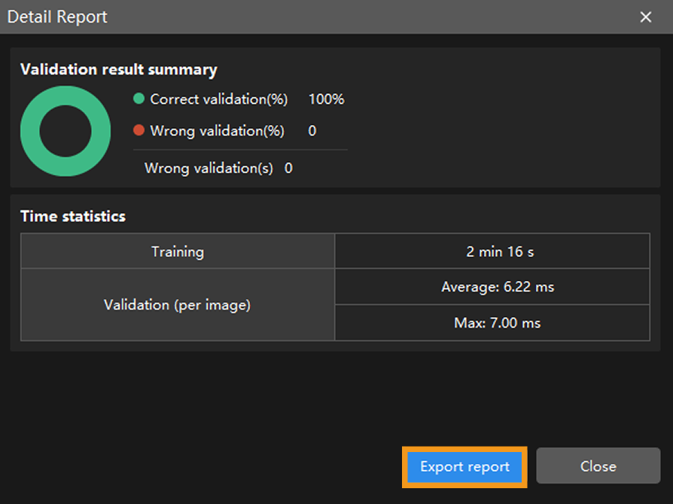Click the 'Average: 6.22 ms' cell
This screenshot has width=673, height=504.
(492, 286)
